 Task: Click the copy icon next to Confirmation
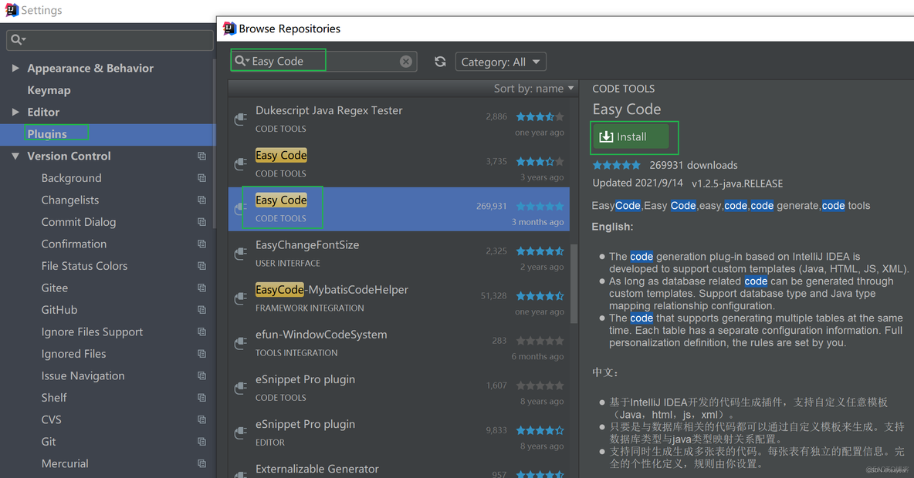tap(201, 244)
